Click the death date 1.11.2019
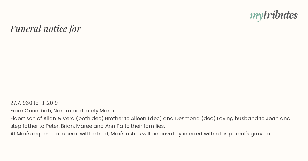The height and width of the screenshot is (161, 308). point(49,103)
